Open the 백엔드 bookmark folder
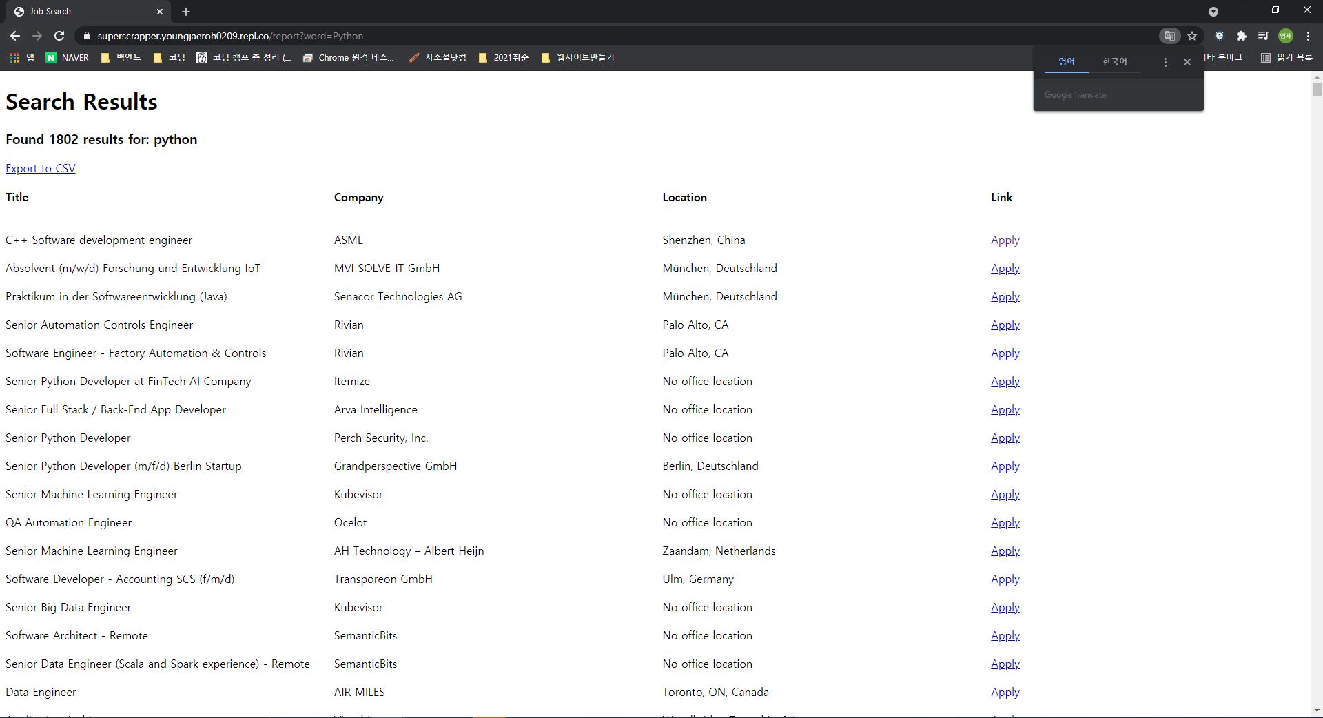Image resolution: width=1323 pixels, height=718 pixels. (x=121, y=58)
